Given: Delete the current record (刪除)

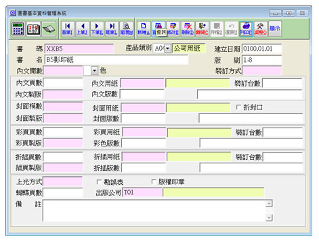Looking at the screenshot, I should pyautogui.click(x=188, y=29).
